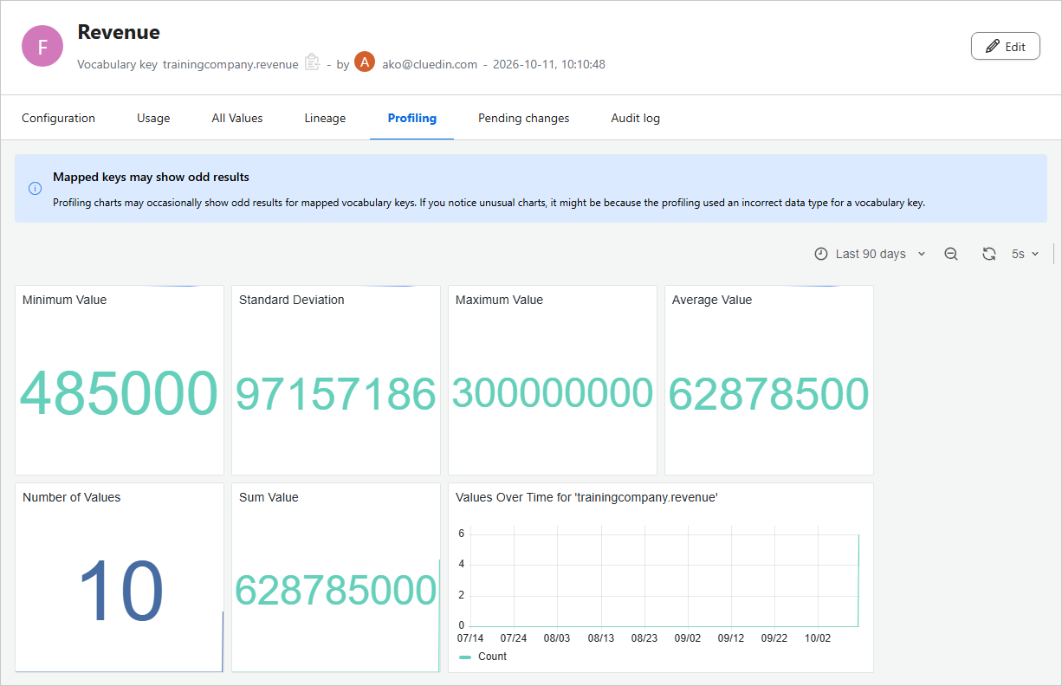
Task: Click the Standard Deviation panel title
Action: point(292,300)
